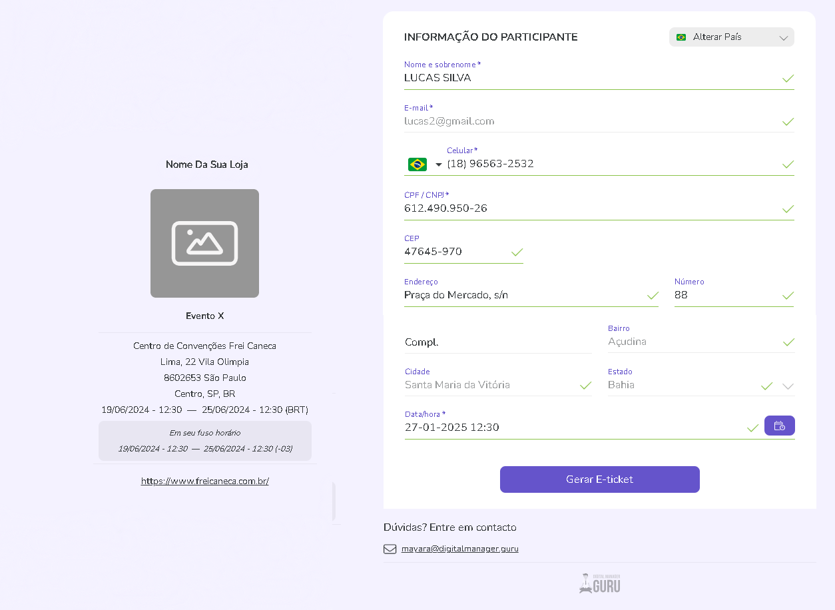Open the Alterar País dropdown
Screen dimensions: 835x610
[731, 37]
